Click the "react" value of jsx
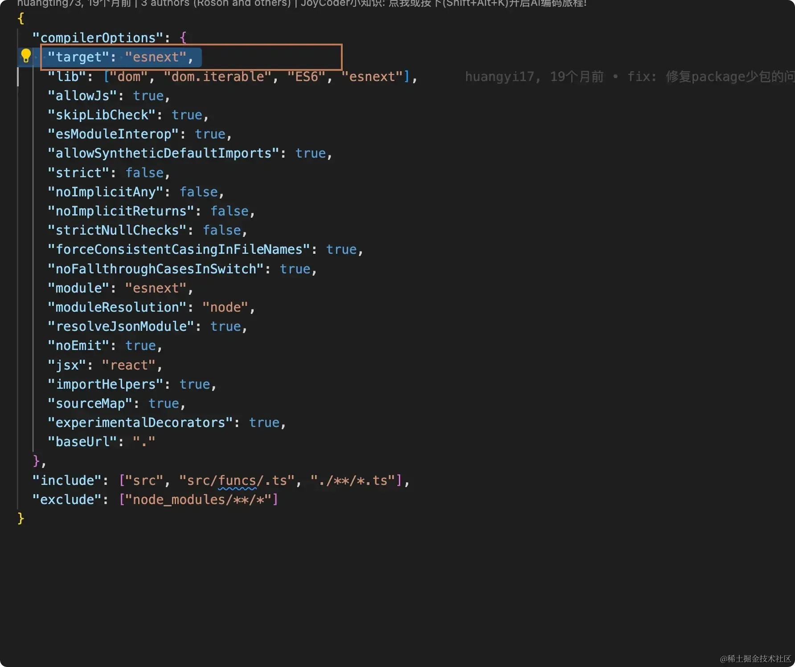Image resolution: width=795 pixels, height=667 pixels. pyautogui.click(x=129, y=365)
